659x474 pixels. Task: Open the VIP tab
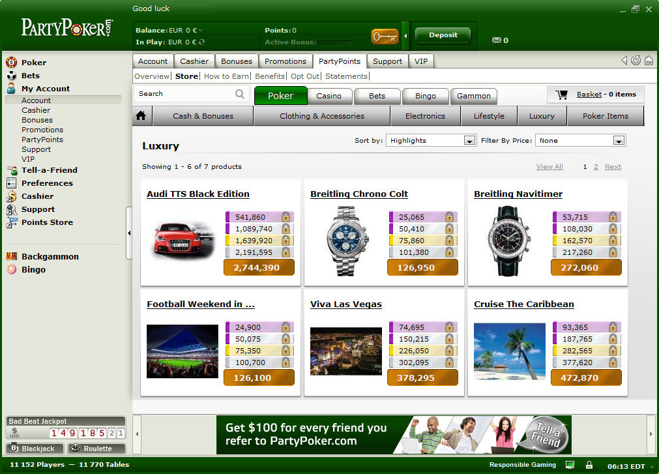[420, 61]
